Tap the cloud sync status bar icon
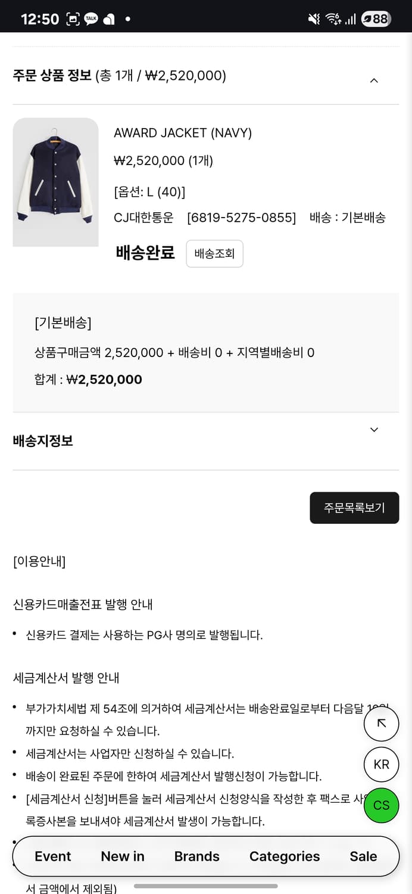 click(x=110, y=18)
